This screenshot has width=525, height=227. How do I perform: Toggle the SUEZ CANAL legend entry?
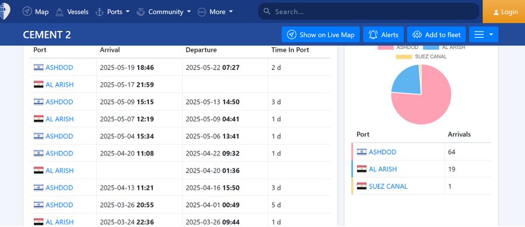tap(421, 57)
